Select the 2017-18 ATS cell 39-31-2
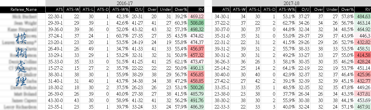 (221, 49)
